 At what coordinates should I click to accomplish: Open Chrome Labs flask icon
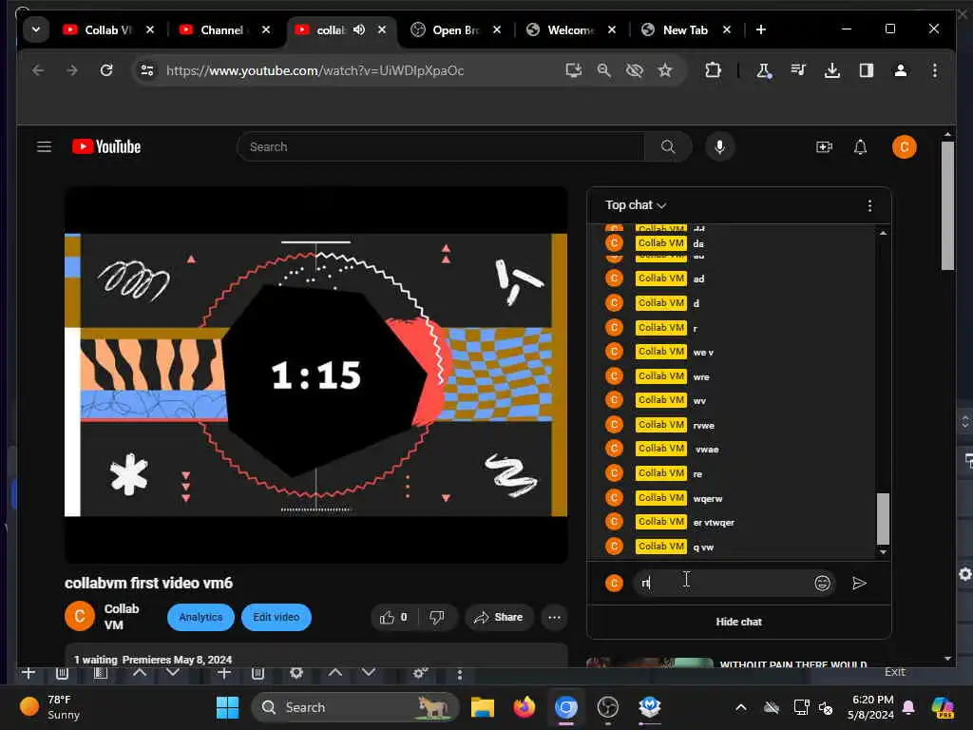click(x=764, y=70)
